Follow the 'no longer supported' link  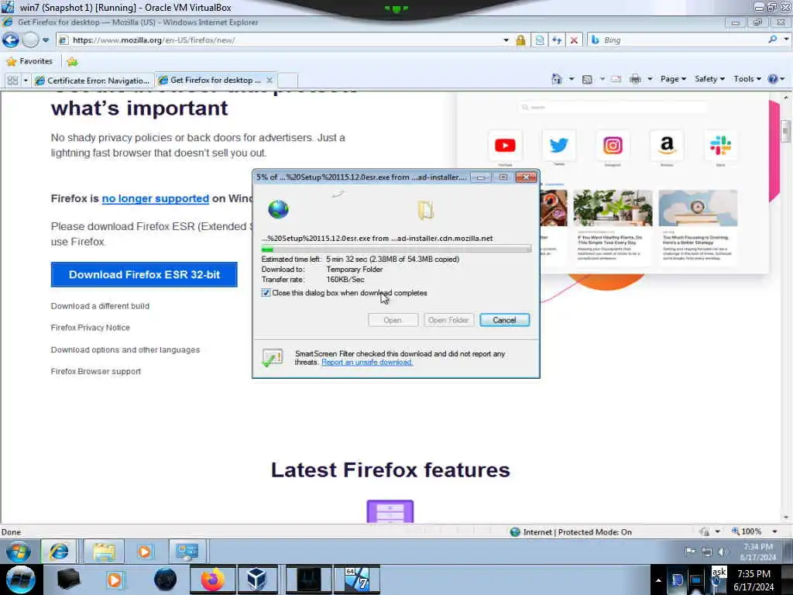tap(155, 198)
